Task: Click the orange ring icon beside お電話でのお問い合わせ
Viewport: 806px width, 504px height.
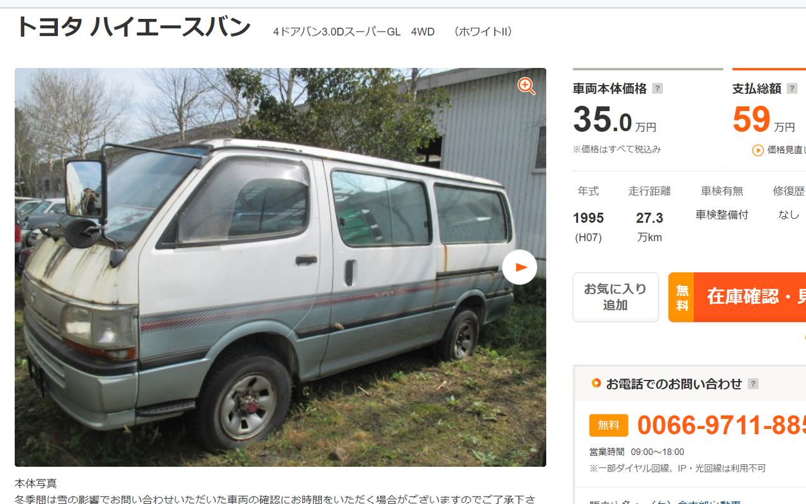Action: (x=596, y=383)
